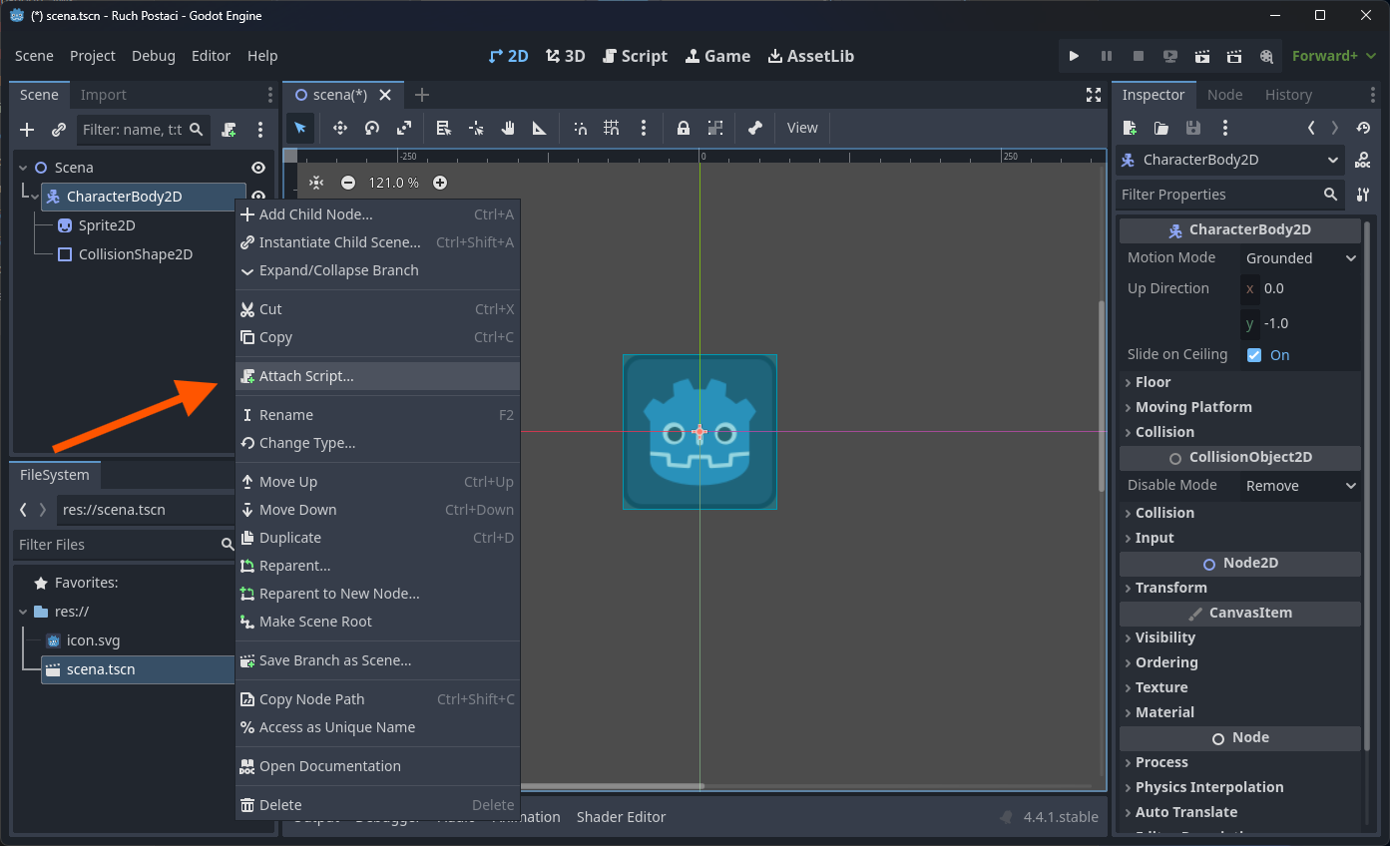Image resolution: width=1390 pixels, height=846 pixels.
Task: Uncheck the Slide on Ceiling checkbox
Action: (1254, 355)
